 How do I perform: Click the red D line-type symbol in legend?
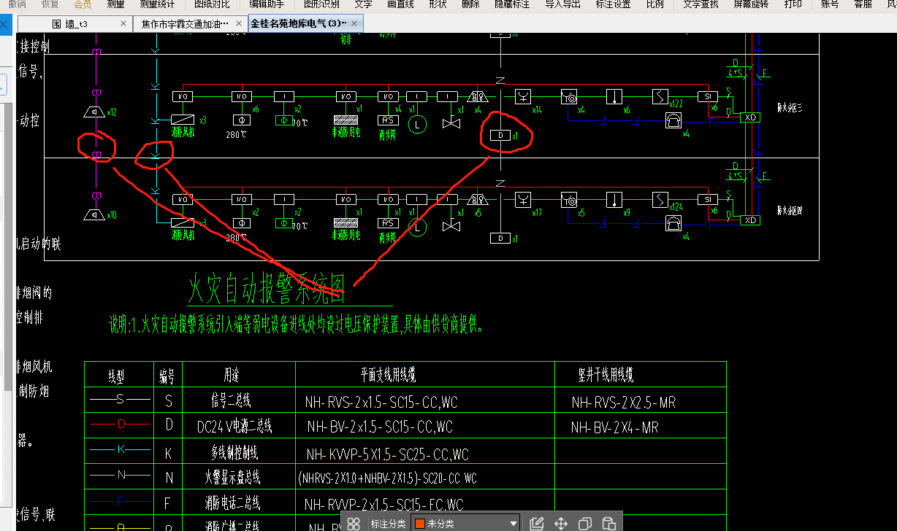point(121,424)
